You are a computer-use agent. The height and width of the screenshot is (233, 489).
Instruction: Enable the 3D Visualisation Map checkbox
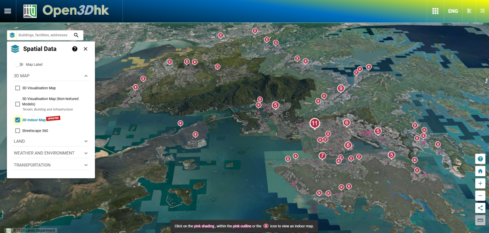pos(18,88)
